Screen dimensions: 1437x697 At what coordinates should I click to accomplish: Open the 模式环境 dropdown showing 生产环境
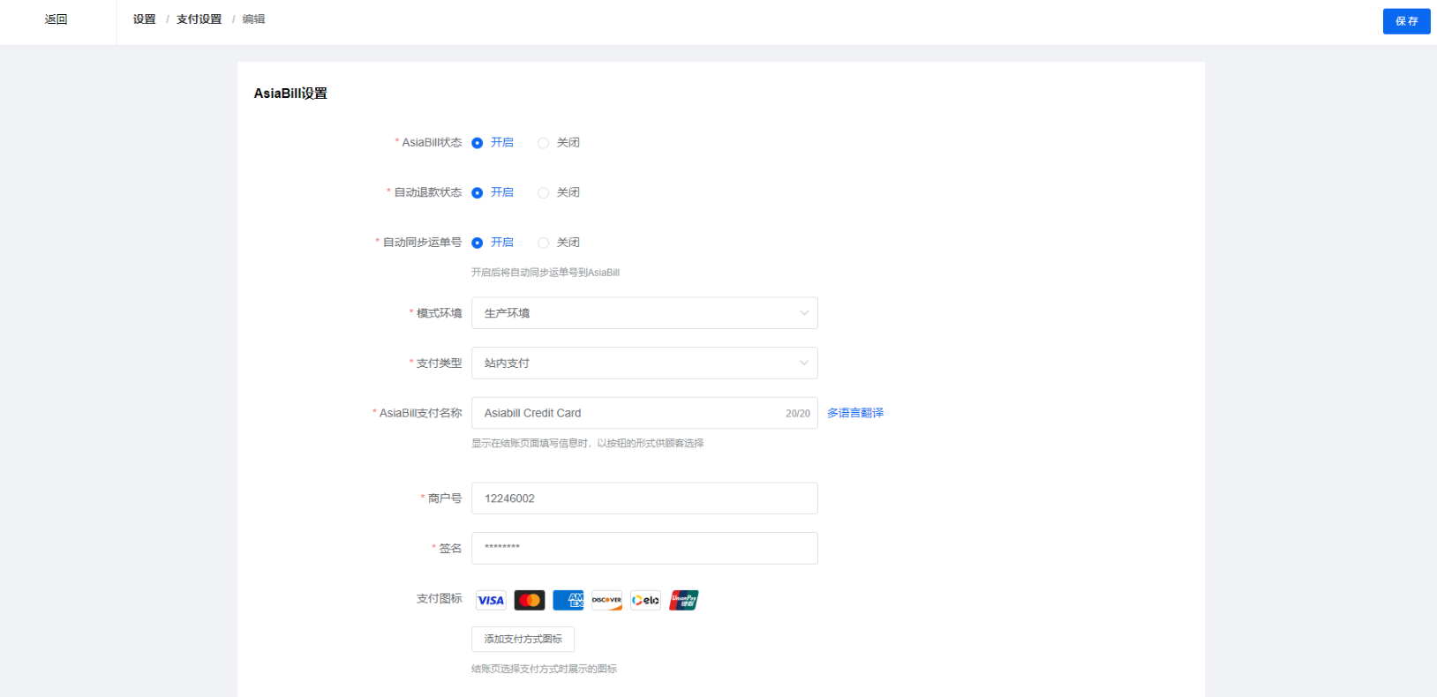pos(644,313)
